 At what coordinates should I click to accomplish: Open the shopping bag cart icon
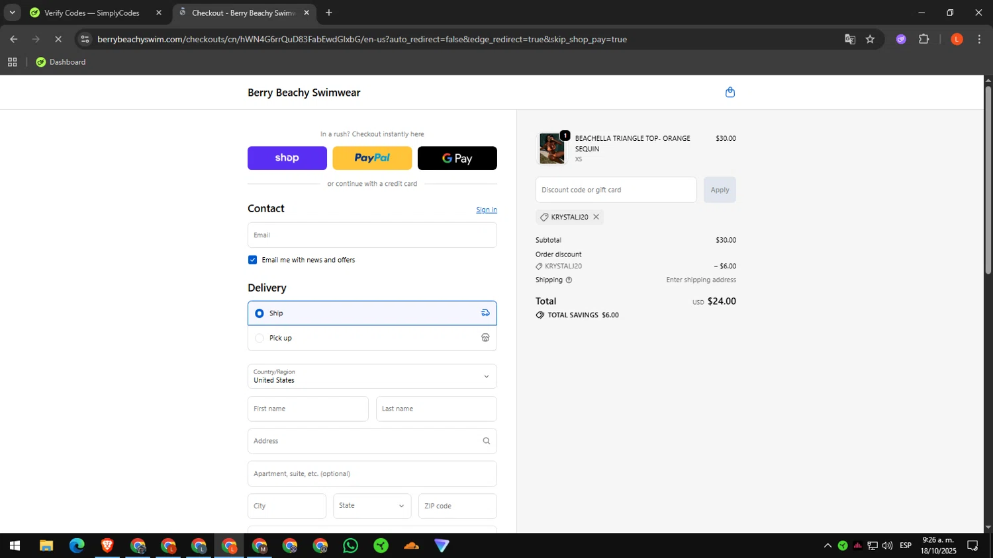point(730,93)
